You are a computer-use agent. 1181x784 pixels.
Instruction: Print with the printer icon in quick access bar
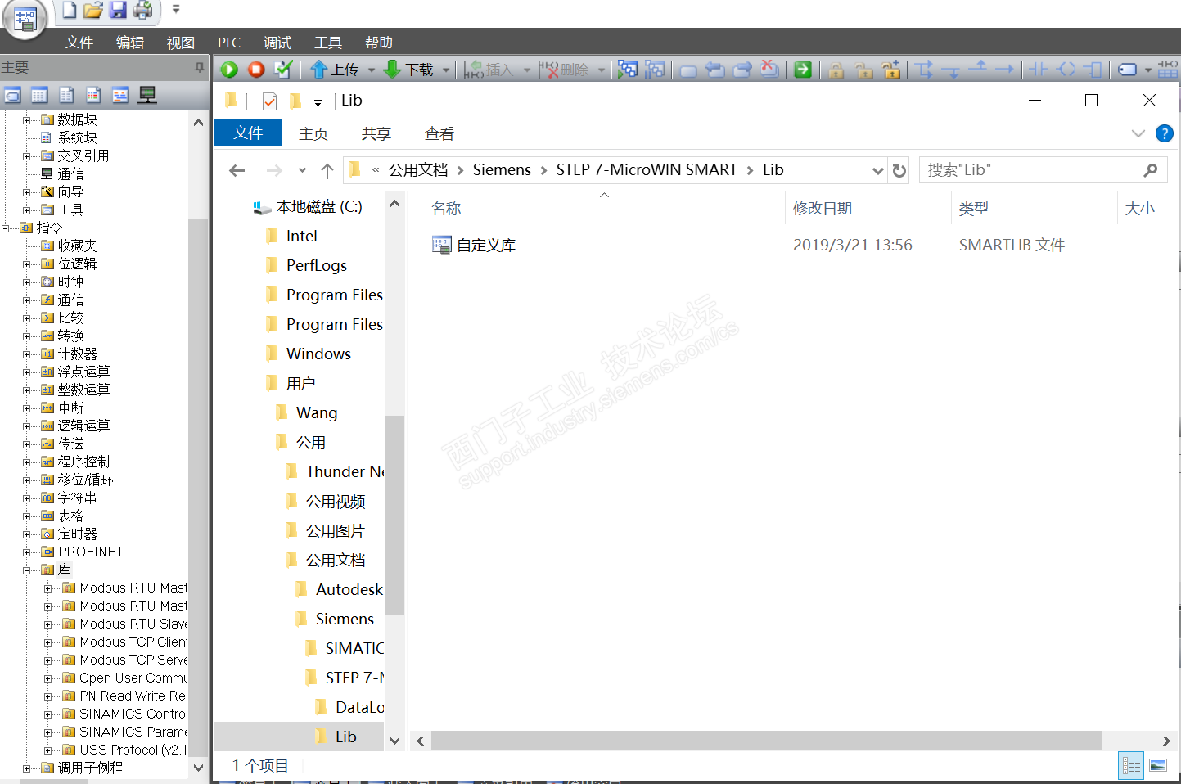(142, 10)
